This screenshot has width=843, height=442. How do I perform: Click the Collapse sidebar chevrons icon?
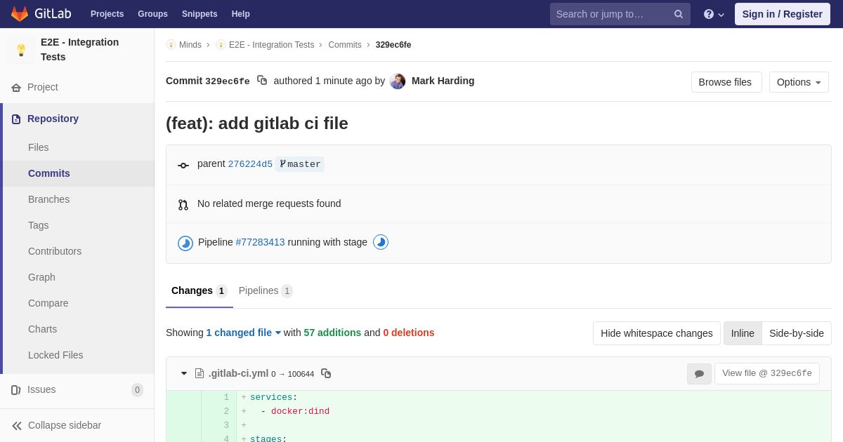tap(17, 426)
